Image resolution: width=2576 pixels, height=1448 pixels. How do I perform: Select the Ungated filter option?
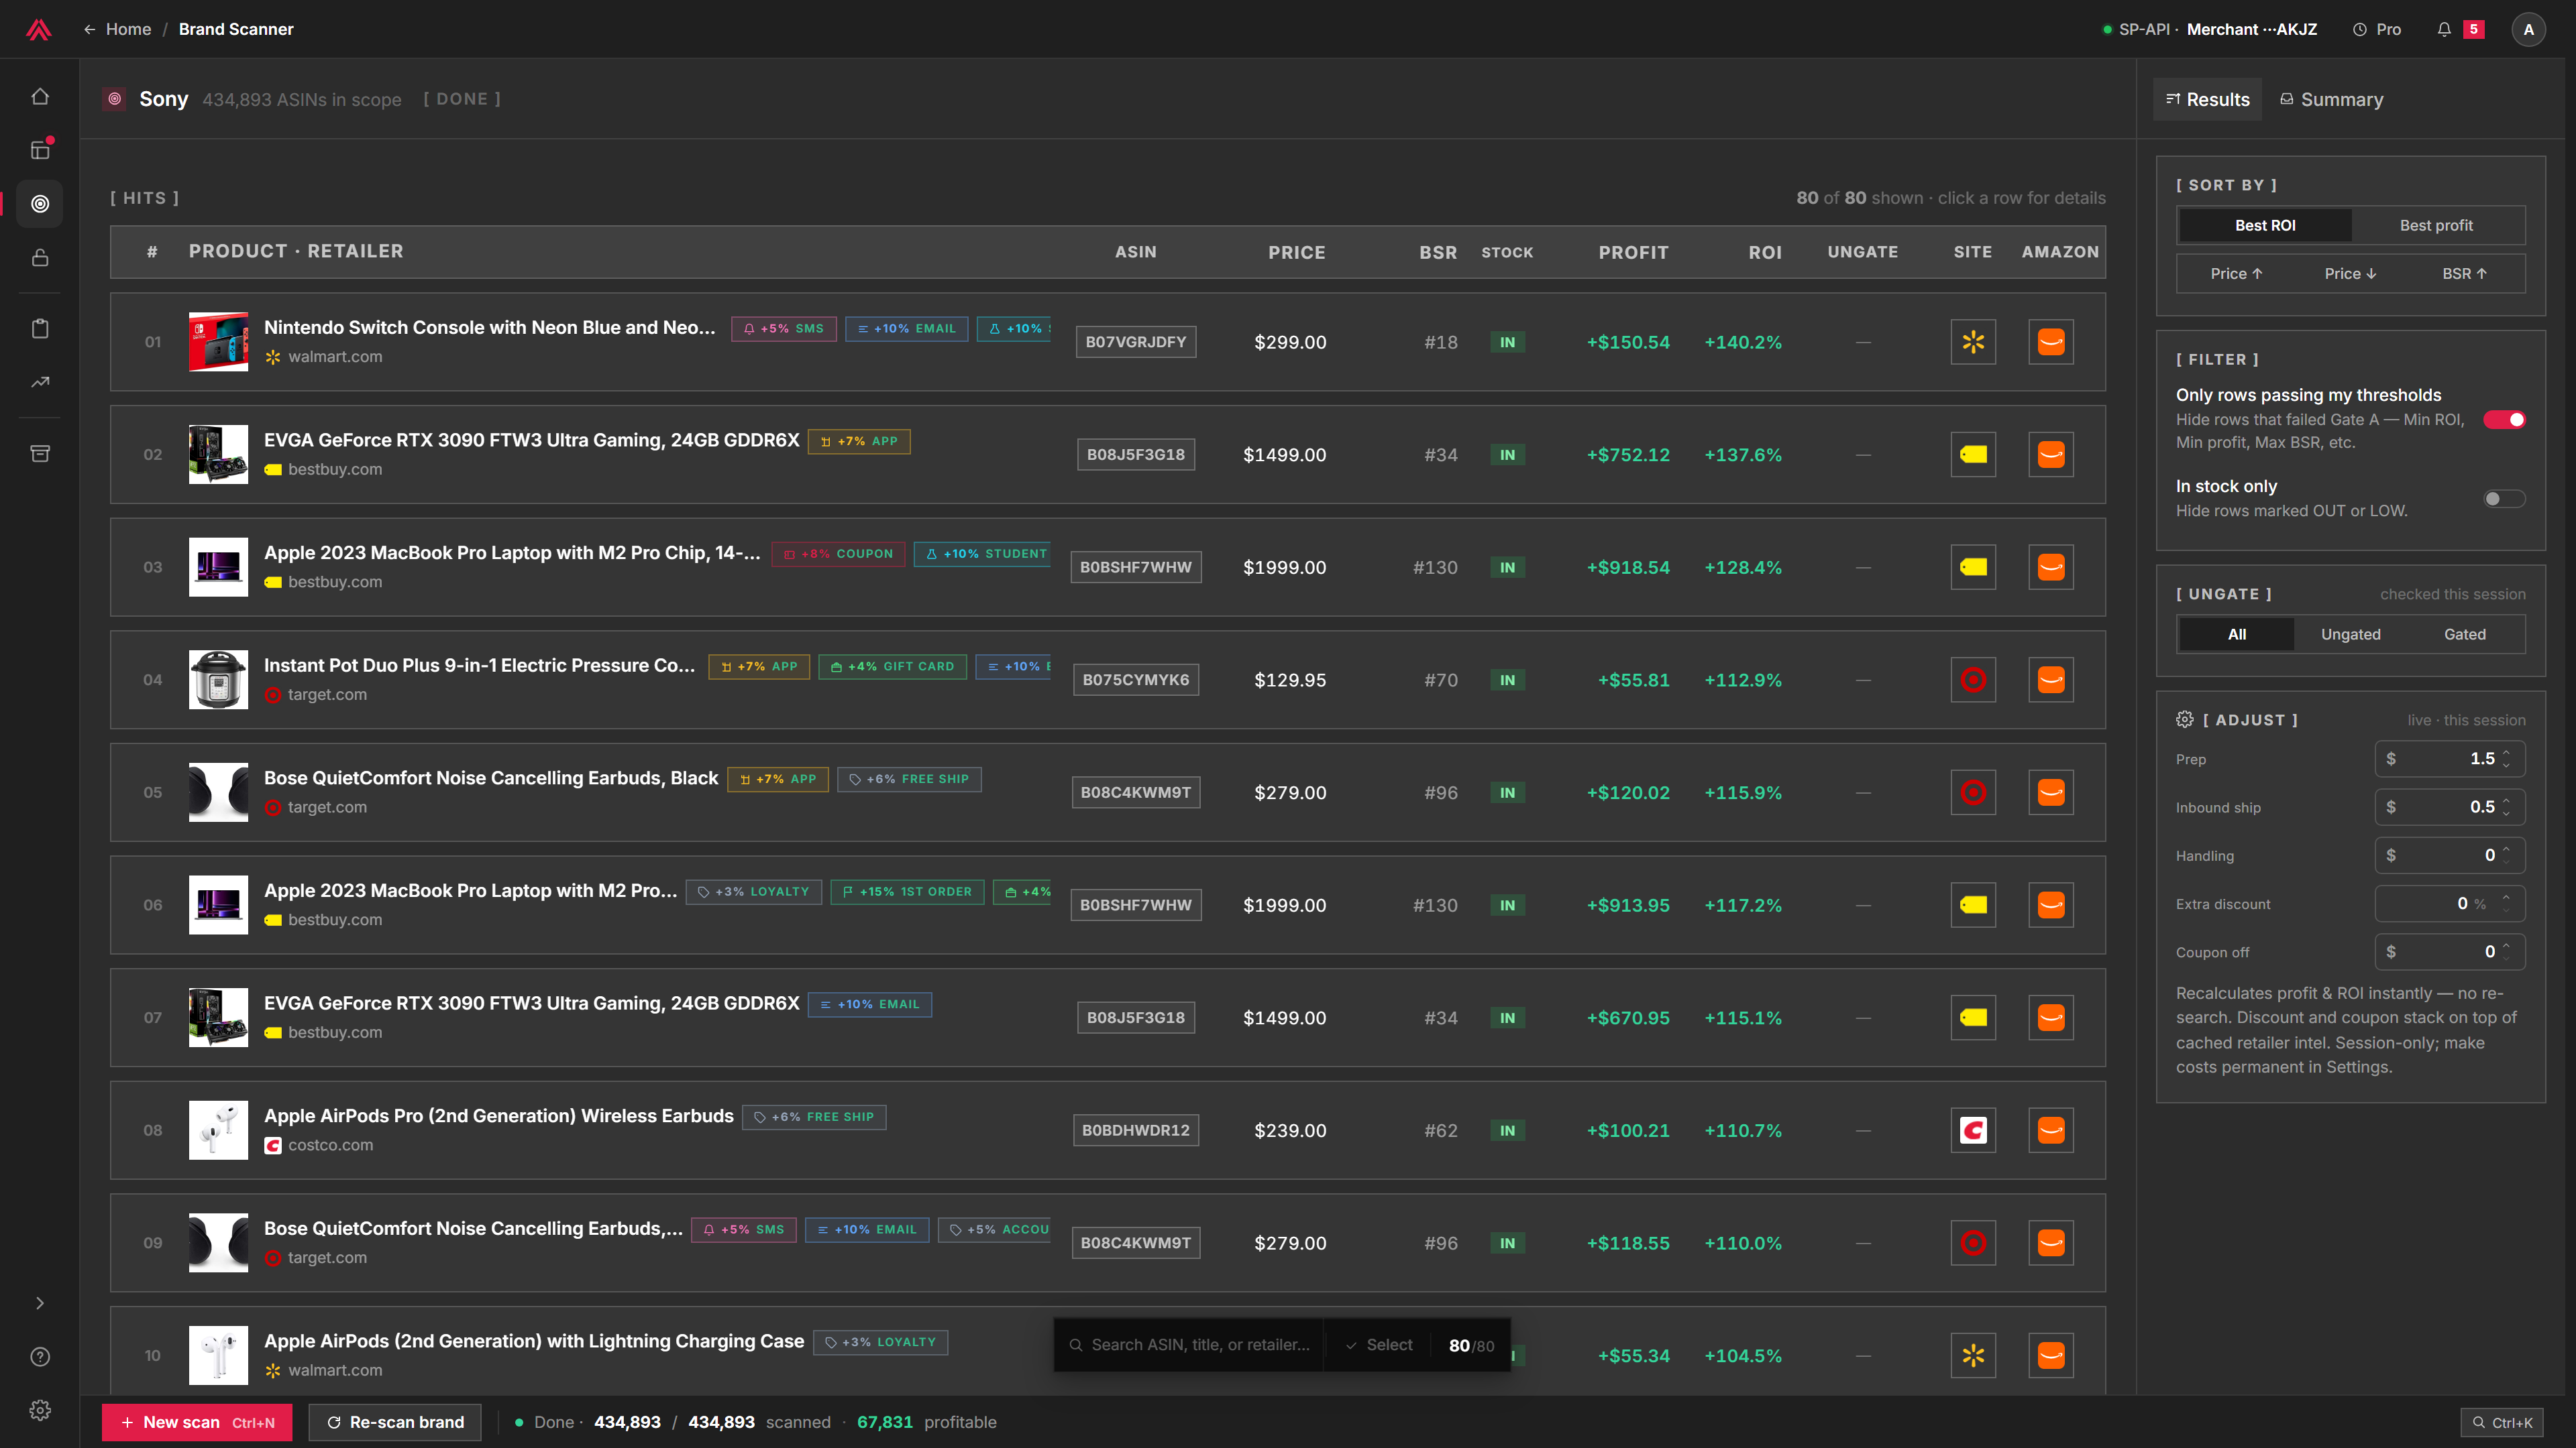pyautogui.click(x=2350, y=635)
